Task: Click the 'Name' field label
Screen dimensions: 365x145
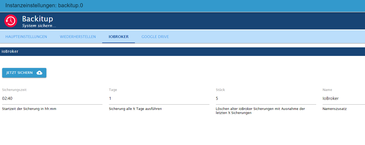Action: 327,90
